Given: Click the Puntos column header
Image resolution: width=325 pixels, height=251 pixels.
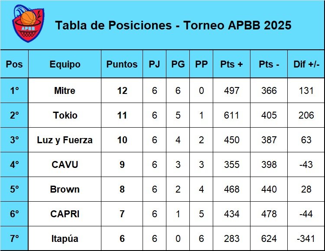Looking at the screenshot, I should pos(122,64).
